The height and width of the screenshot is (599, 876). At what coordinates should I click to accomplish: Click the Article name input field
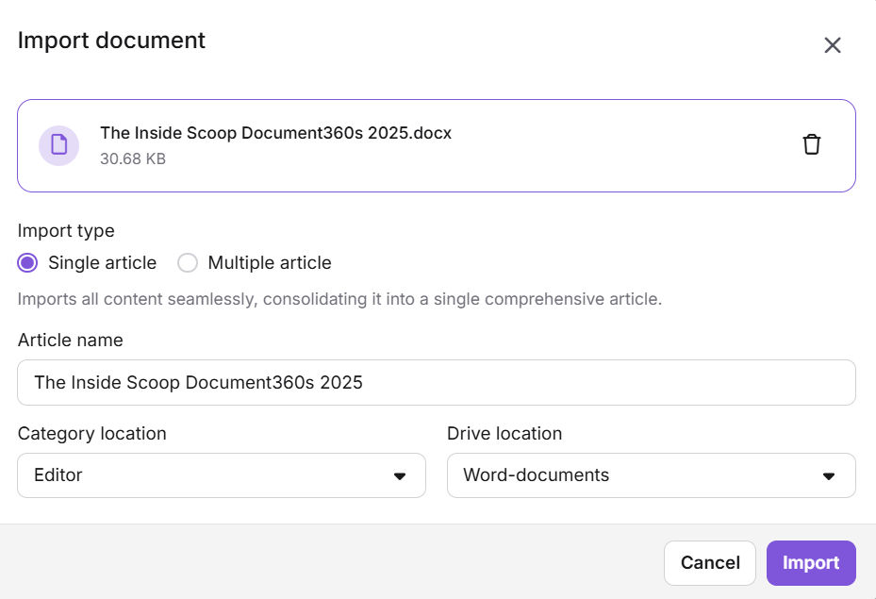pos(436,382)
